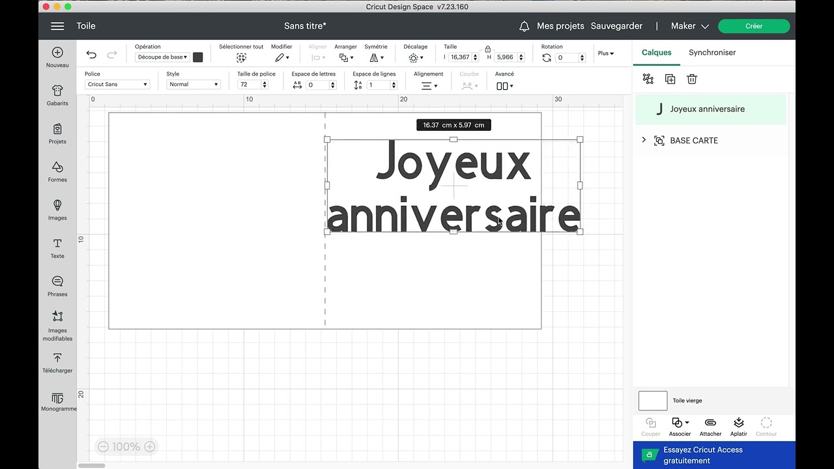Expand the BASE CARTE layer group
834x469 pixels.
(644, 140)
